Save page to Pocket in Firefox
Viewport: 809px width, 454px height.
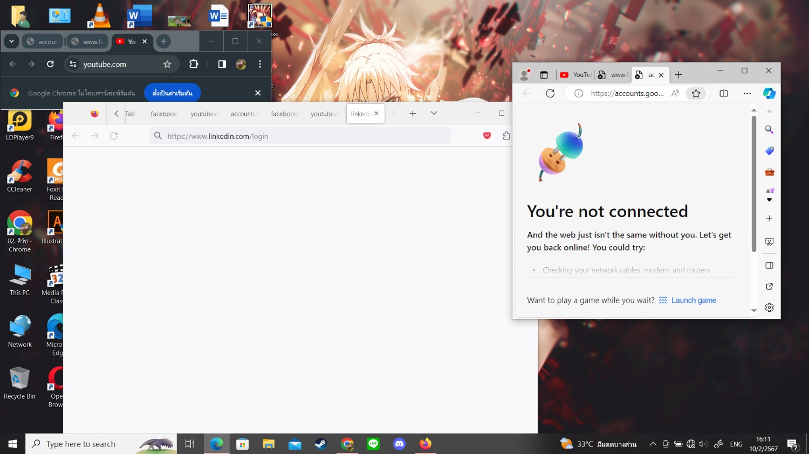tap(487, 136)
